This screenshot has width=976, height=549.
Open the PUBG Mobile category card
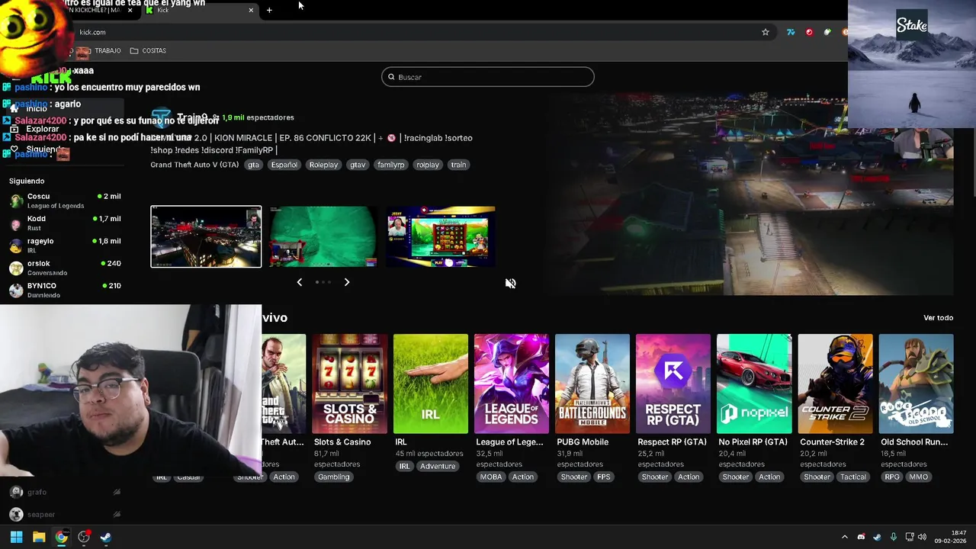[x=592, y=384]
